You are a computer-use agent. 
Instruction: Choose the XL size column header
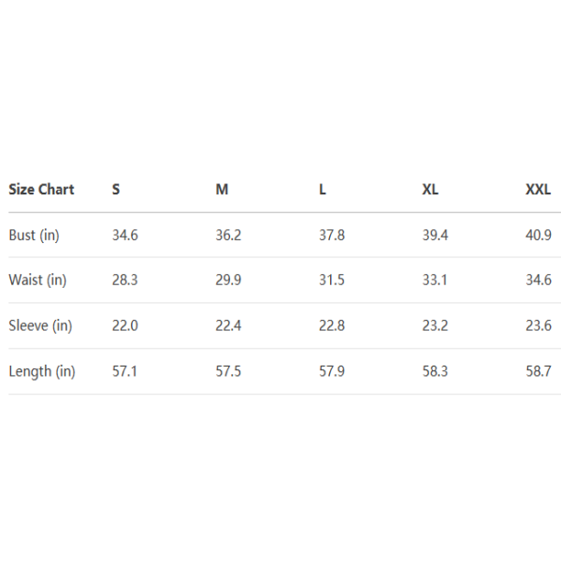[430, 190]
